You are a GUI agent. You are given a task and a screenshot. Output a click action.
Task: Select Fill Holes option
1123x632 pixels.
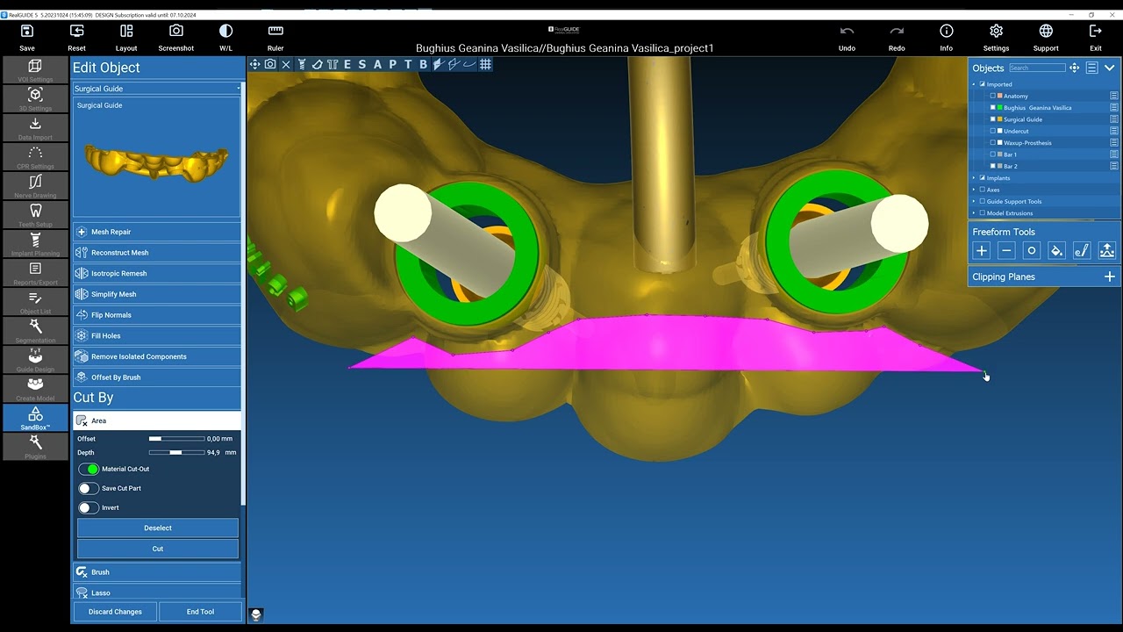tap(157, 335)
